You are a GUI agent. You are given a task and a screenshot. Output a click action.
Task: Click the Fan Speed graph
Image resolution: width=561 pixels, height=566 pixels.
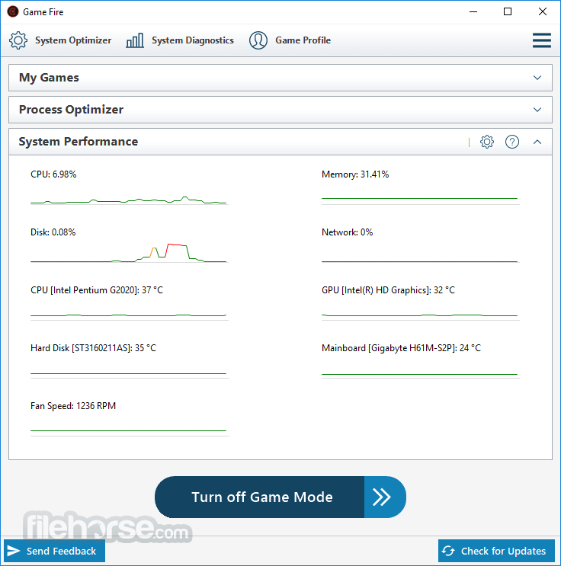(130, 433)
